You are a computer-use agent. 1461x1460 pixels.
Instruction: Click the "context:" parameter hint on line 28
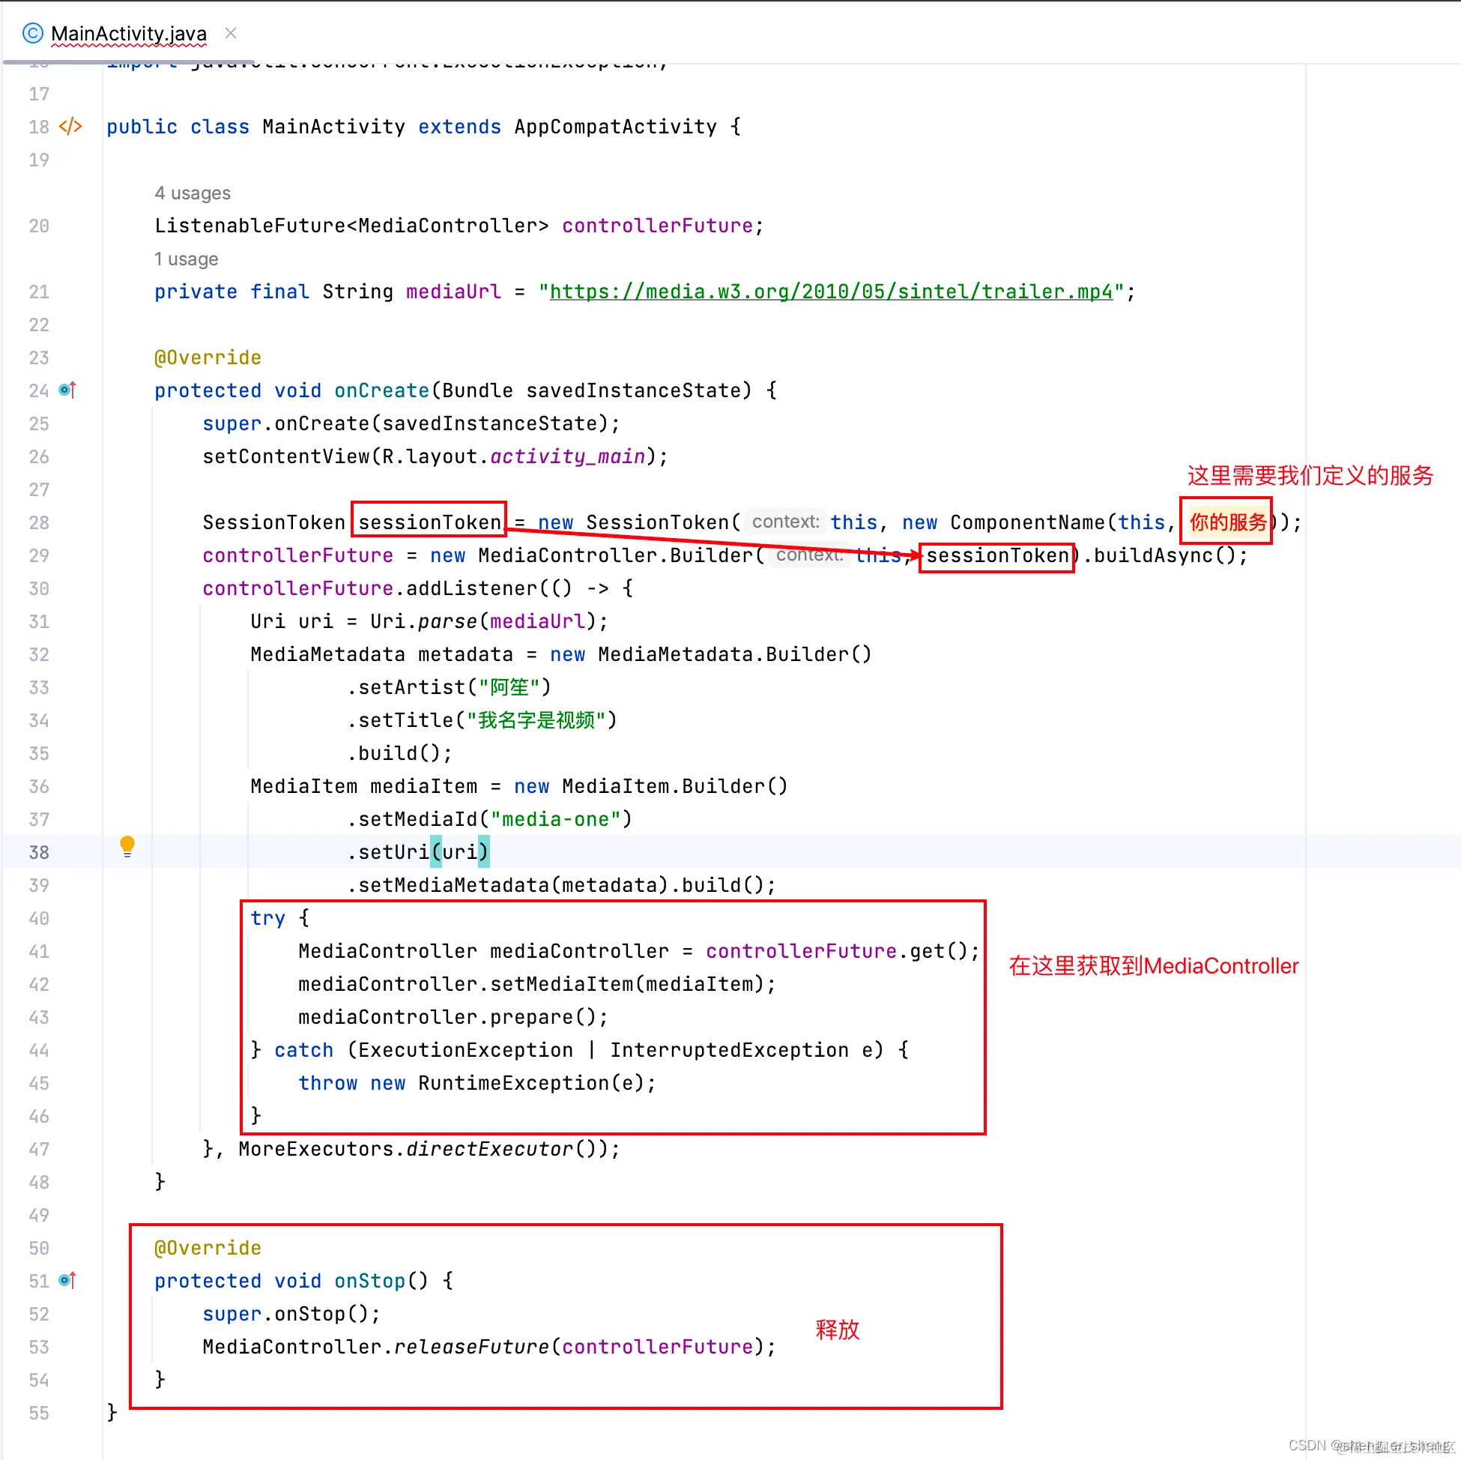(x=785, y=522)
